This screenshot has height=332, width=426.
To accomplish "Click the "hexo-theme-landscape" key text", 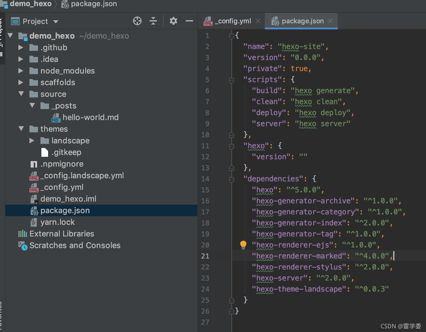I will [299, 289].
